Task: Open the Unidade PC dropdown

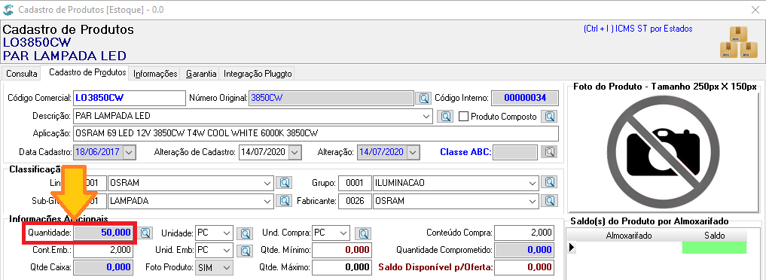Action: pos(227,233)
